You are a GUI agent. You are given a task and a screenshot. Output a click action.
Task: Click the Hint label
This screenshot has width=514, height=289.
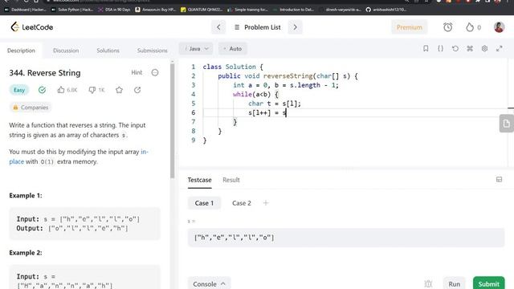point(137,72)
